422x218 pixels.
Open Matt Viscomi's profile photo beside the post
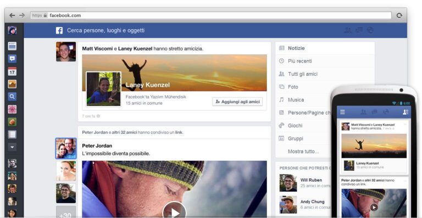(66, 52)
